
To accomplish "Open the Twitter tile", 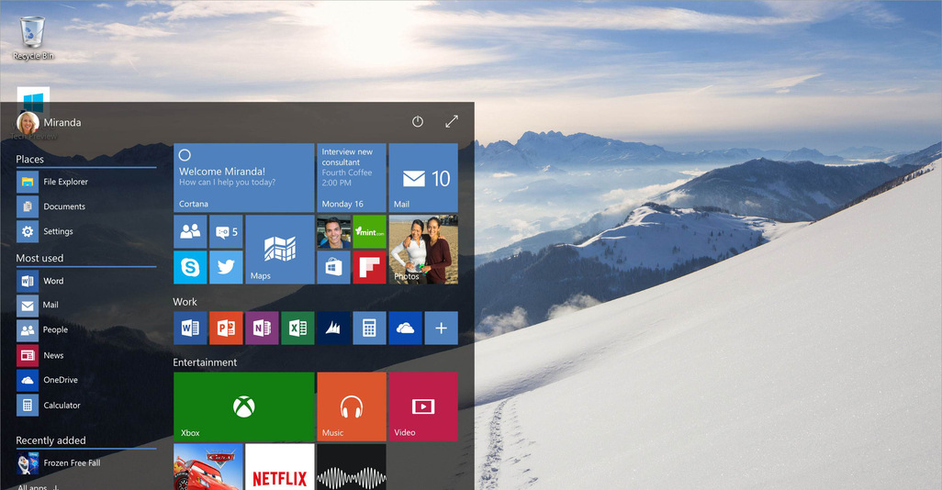I will point(226,268).
